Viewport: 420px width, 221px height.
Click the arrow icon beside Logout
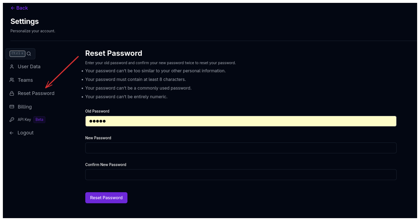11,132
